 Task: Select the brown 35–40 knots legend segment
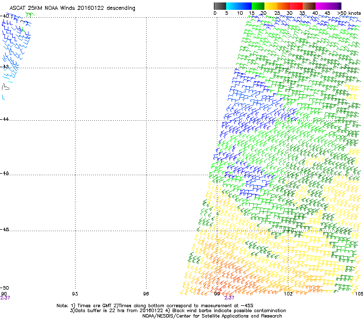click(309, 6)
